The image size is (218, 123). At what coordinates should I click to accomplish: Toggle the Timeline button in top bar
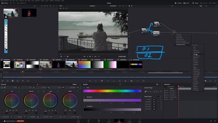tap(178, 3)
